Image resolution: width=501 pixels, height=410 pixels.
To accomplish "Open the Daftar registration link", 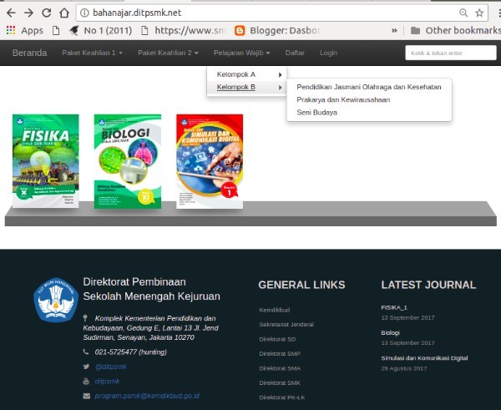I will pos(295,53).
